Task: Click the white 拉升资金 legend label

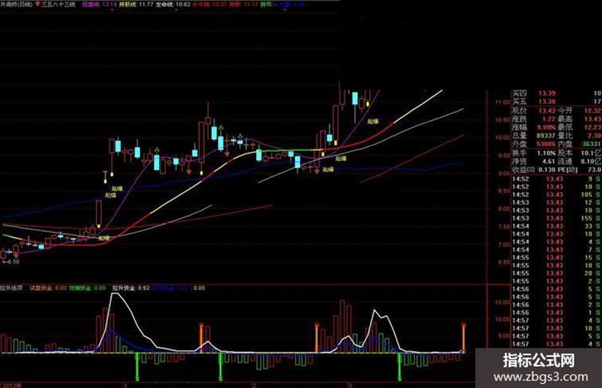Action: pyautogui.click(x=124, y=288)
